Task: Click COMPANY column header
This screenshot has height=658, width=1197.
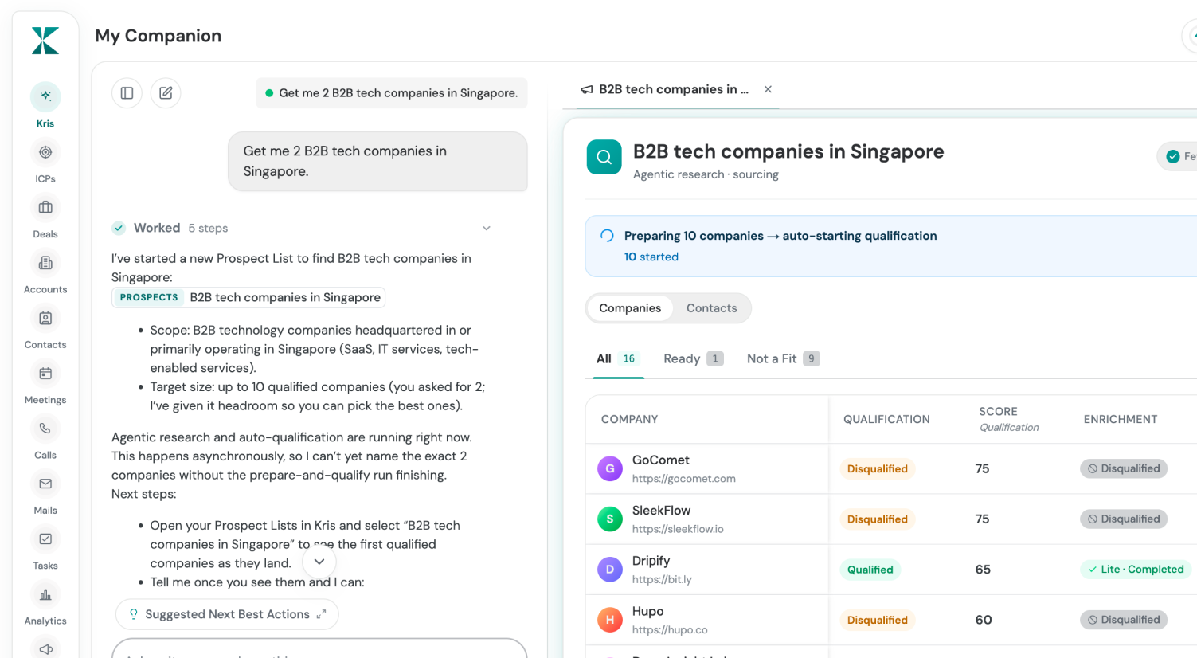Action: 629,419
